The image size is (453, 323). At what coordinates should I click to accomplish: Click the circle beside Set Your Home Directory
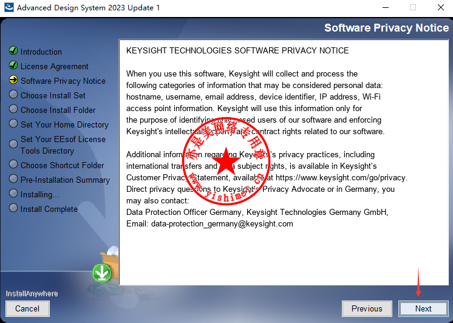click(13, 123)
